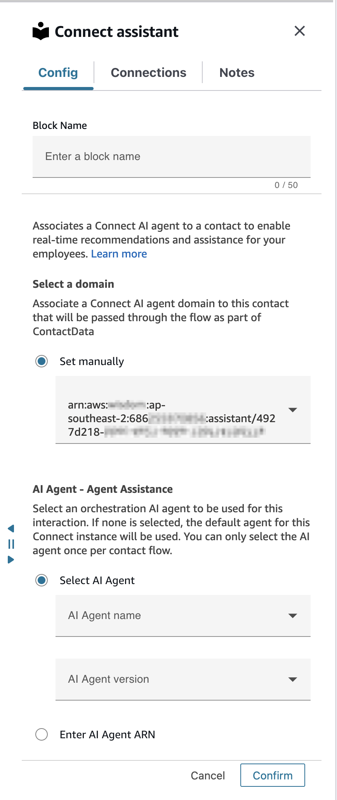Close the Connect assistant panel

pyautogui.click(x=299, y=31)
